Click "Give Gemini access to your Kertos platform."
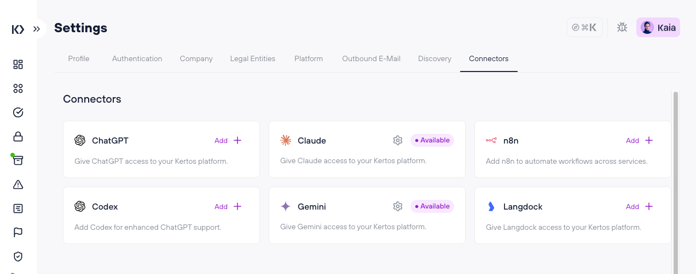696x274 pixels. click(353, 227)
